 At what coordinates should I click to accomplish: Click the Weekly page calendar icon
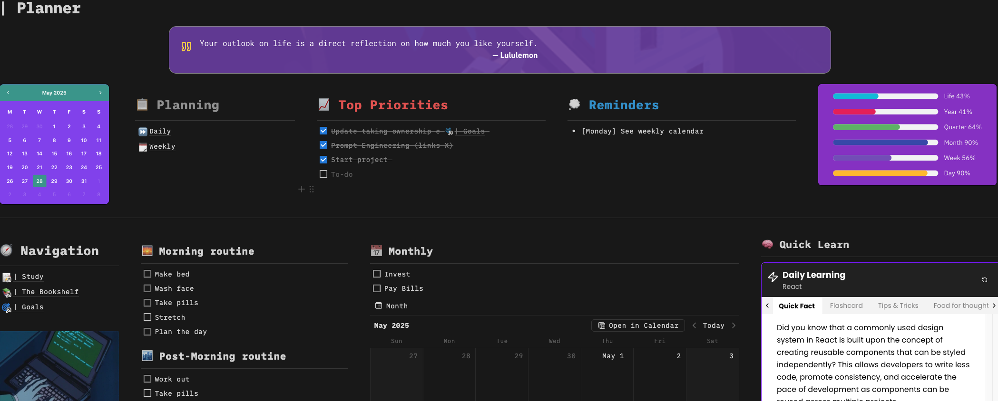pos(143,147)
